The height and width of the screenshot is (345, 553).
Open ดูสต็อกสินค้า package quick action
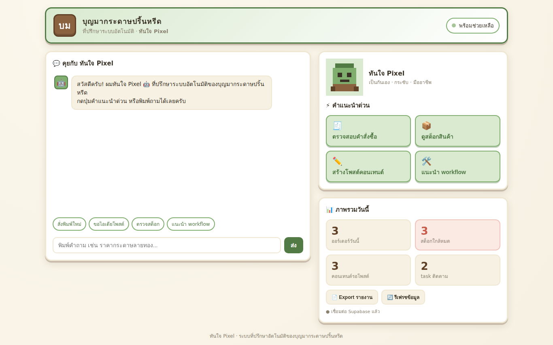pyautogui.click(x=457, y=131)
